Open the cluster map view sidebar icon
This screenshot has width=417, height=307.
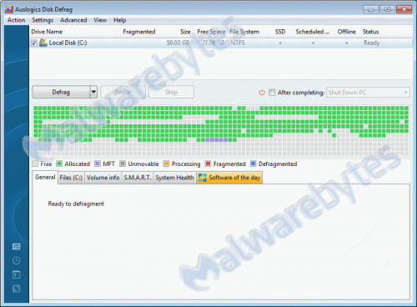(x=17, y=246)
